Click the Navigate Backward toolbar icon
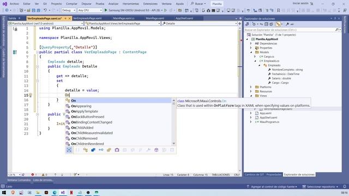 pyautogui.click(x=7, y=10)
